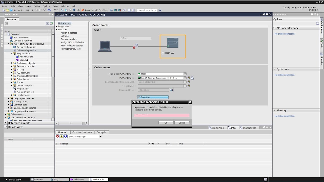Enable the Flash LED checkbox
324x182 pixels.
[x=163, y=53]
